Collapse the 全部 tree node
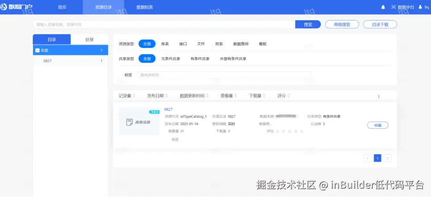Image resolution: width=431 pixels, height=197 pixels. tap(37, 50)
